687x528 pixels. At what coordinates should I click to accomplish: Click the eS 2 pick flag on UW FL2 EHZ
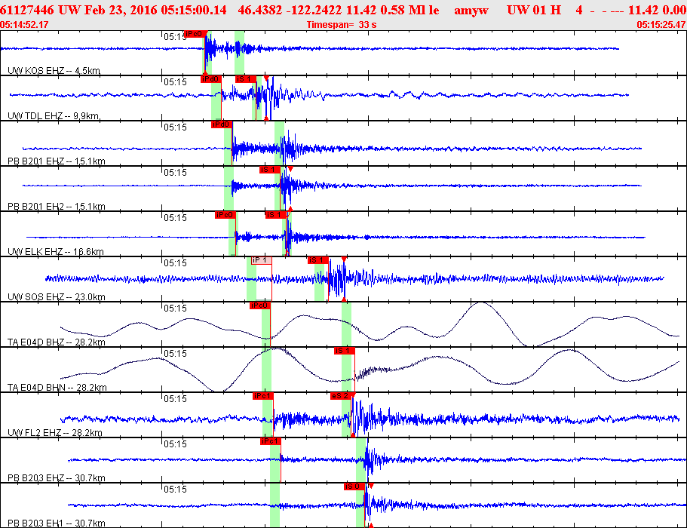(341, 396)
